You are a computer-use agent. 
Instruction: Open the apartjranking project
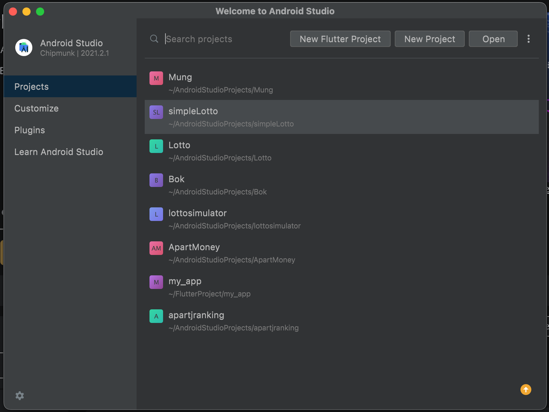pyautogui.click(x=342, y=321)
